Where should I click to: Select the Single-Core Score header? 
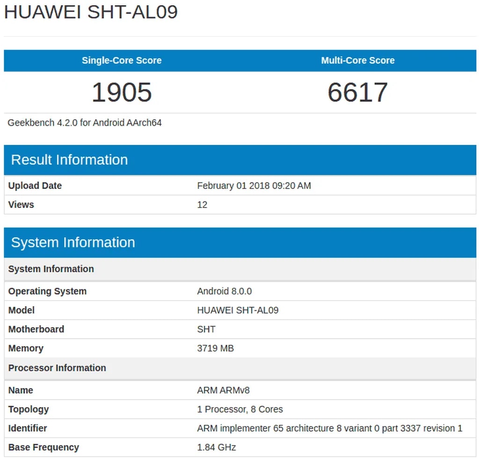(122, 60)
